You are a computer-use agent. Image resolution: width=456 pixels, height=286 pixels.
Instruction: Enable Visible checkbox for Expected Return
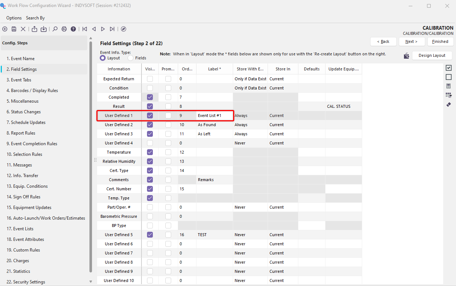pyautogui.click(x=150, y=79)
